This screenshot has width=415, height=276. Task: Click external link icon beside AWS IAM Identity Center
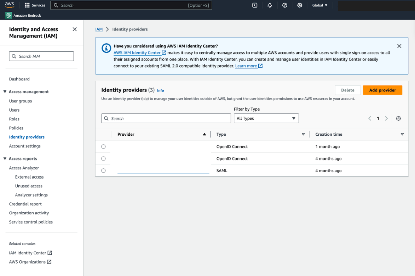click(x=164, y=52)
